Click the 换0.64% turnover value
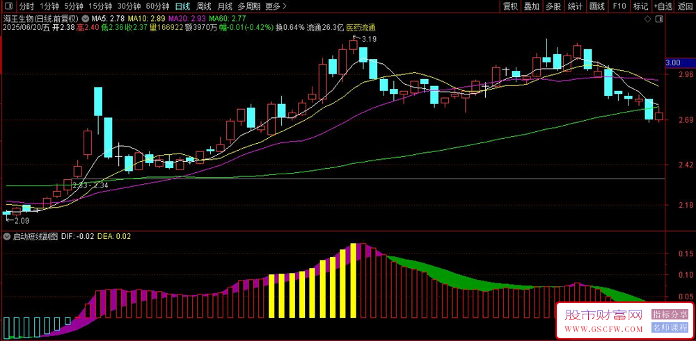 (290, 28)
